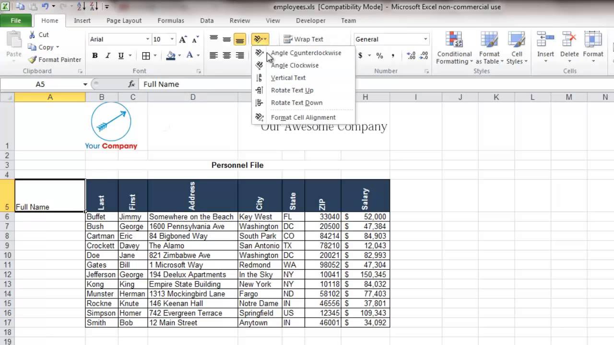
Task: Decrease font size with the small A icon
Action: click(x=195, y=39)
